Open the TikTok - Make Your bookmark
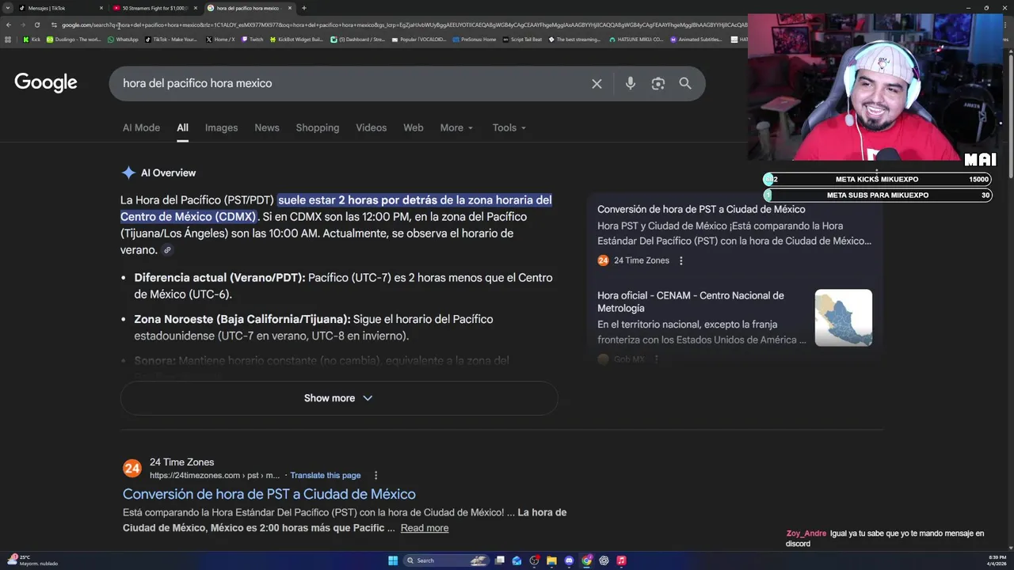This screenshot has height=570, width=1014. pos(171,39)
